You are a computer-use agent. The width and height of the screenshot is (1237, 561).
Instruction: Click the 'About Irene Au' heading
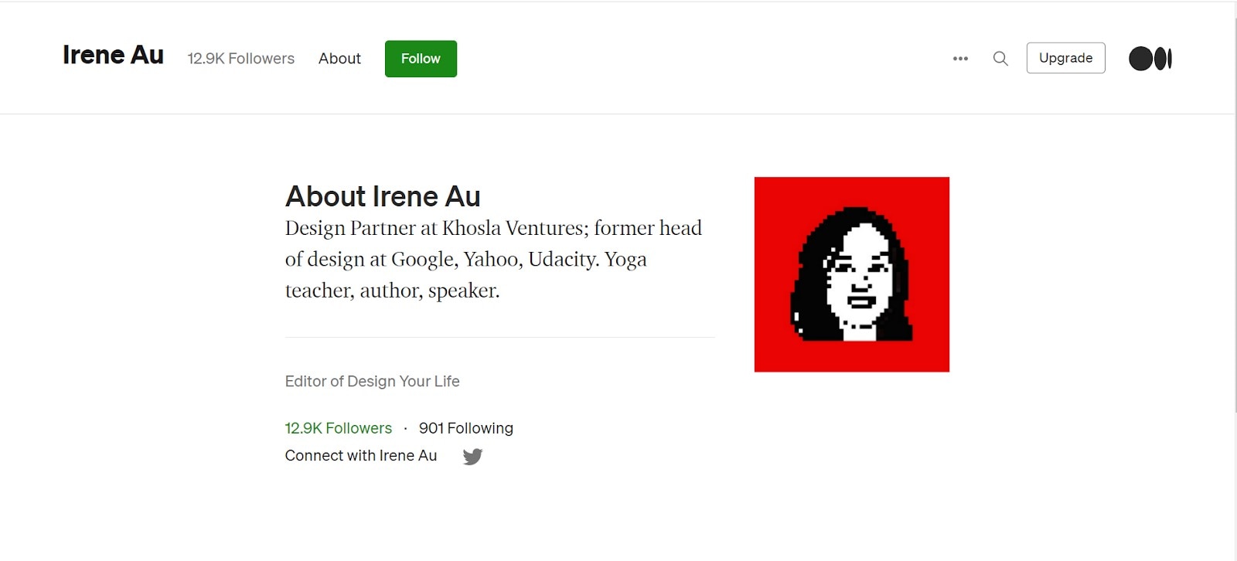pos(383,196)
